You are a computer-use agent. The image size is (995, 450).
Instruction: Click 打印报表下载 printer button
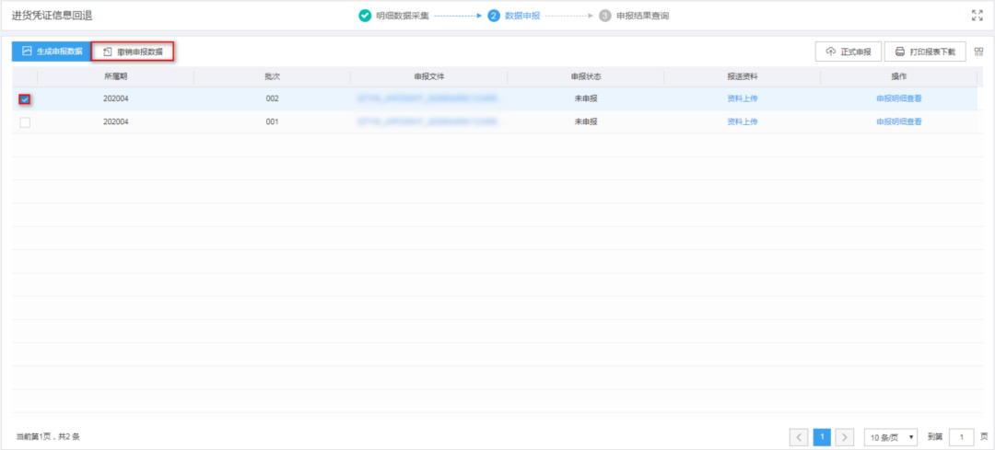[925, 52]
